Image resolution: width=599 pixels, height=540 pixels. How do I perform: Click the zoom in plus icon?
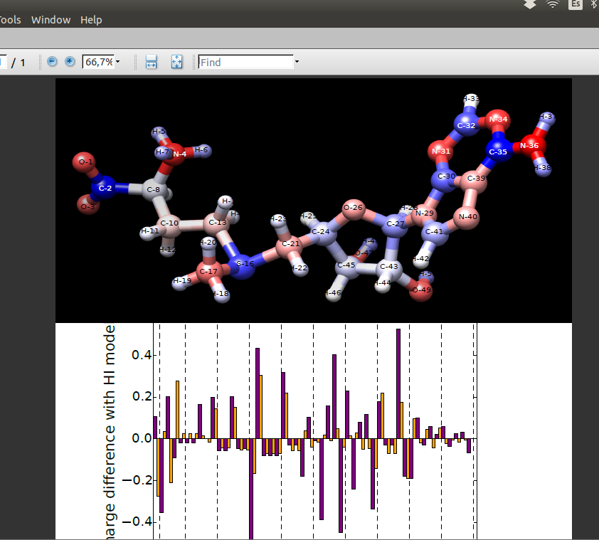pos(70,62)
